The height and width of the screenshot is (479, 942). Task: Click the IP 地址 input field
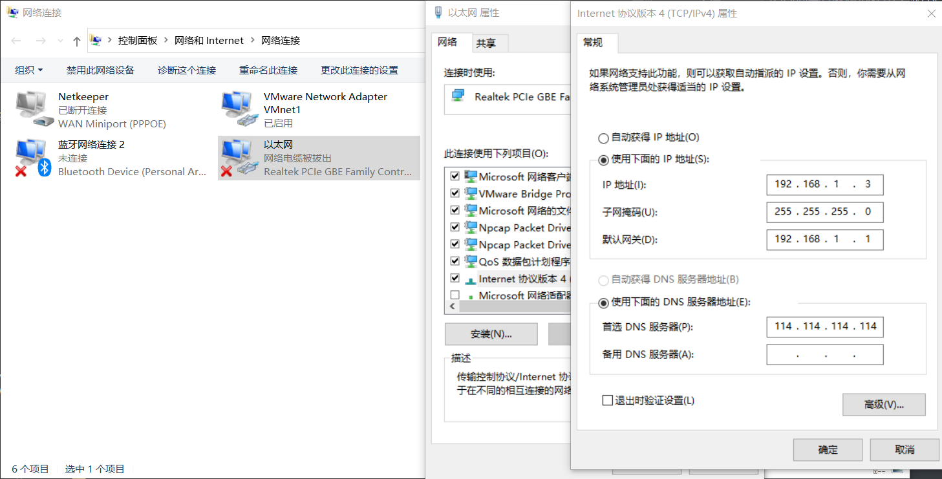825,184
